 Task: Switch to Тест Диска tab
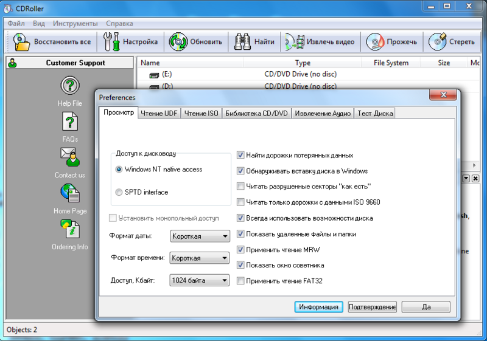375,114
